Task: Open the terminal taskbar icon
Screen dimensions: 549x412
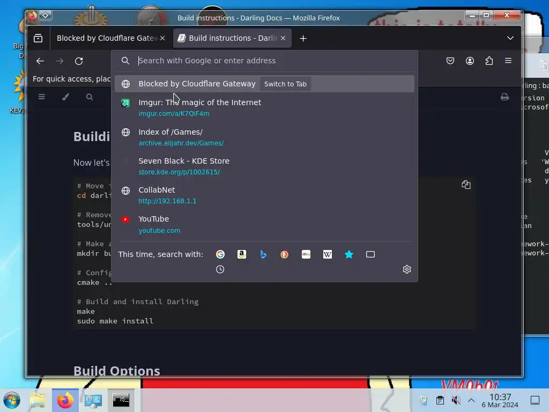Action: (121, 400)
